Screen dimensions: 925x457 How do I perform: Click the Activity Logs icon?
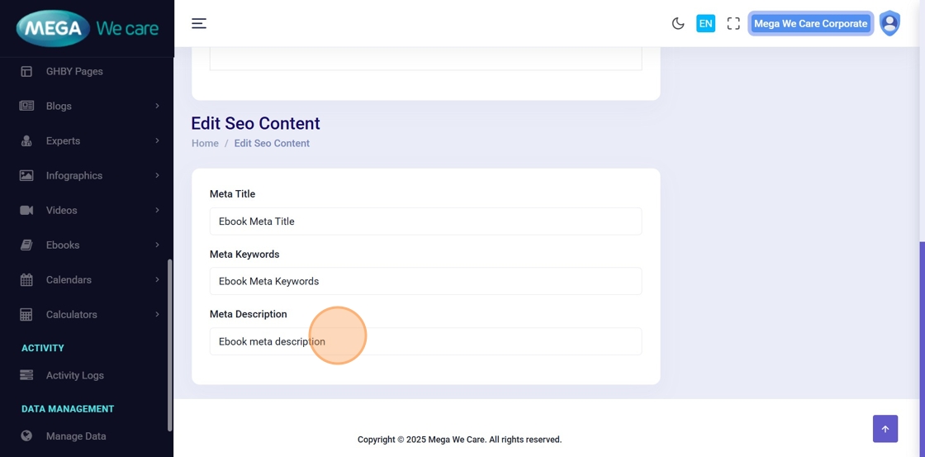(26, 375)
